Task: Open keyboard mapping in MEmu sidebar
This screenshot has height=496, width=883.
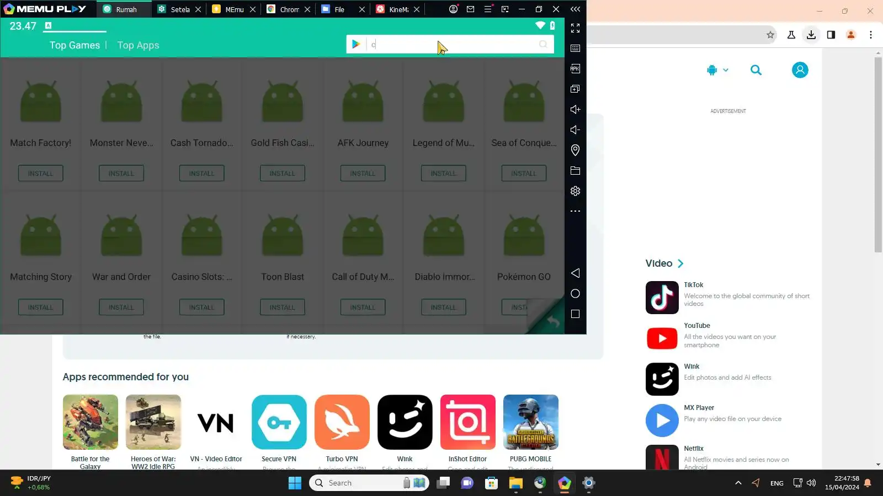Action: pos(575,48)
